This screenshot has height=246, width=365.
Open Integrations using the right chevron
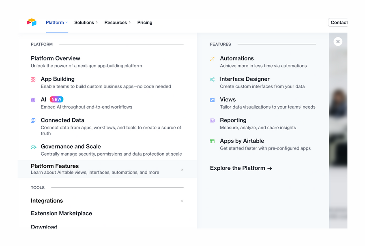[x=182, y=201]
